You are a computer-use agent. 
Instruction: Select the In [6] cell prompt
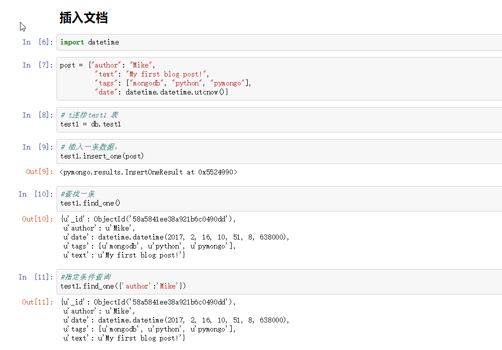[38, 42]
